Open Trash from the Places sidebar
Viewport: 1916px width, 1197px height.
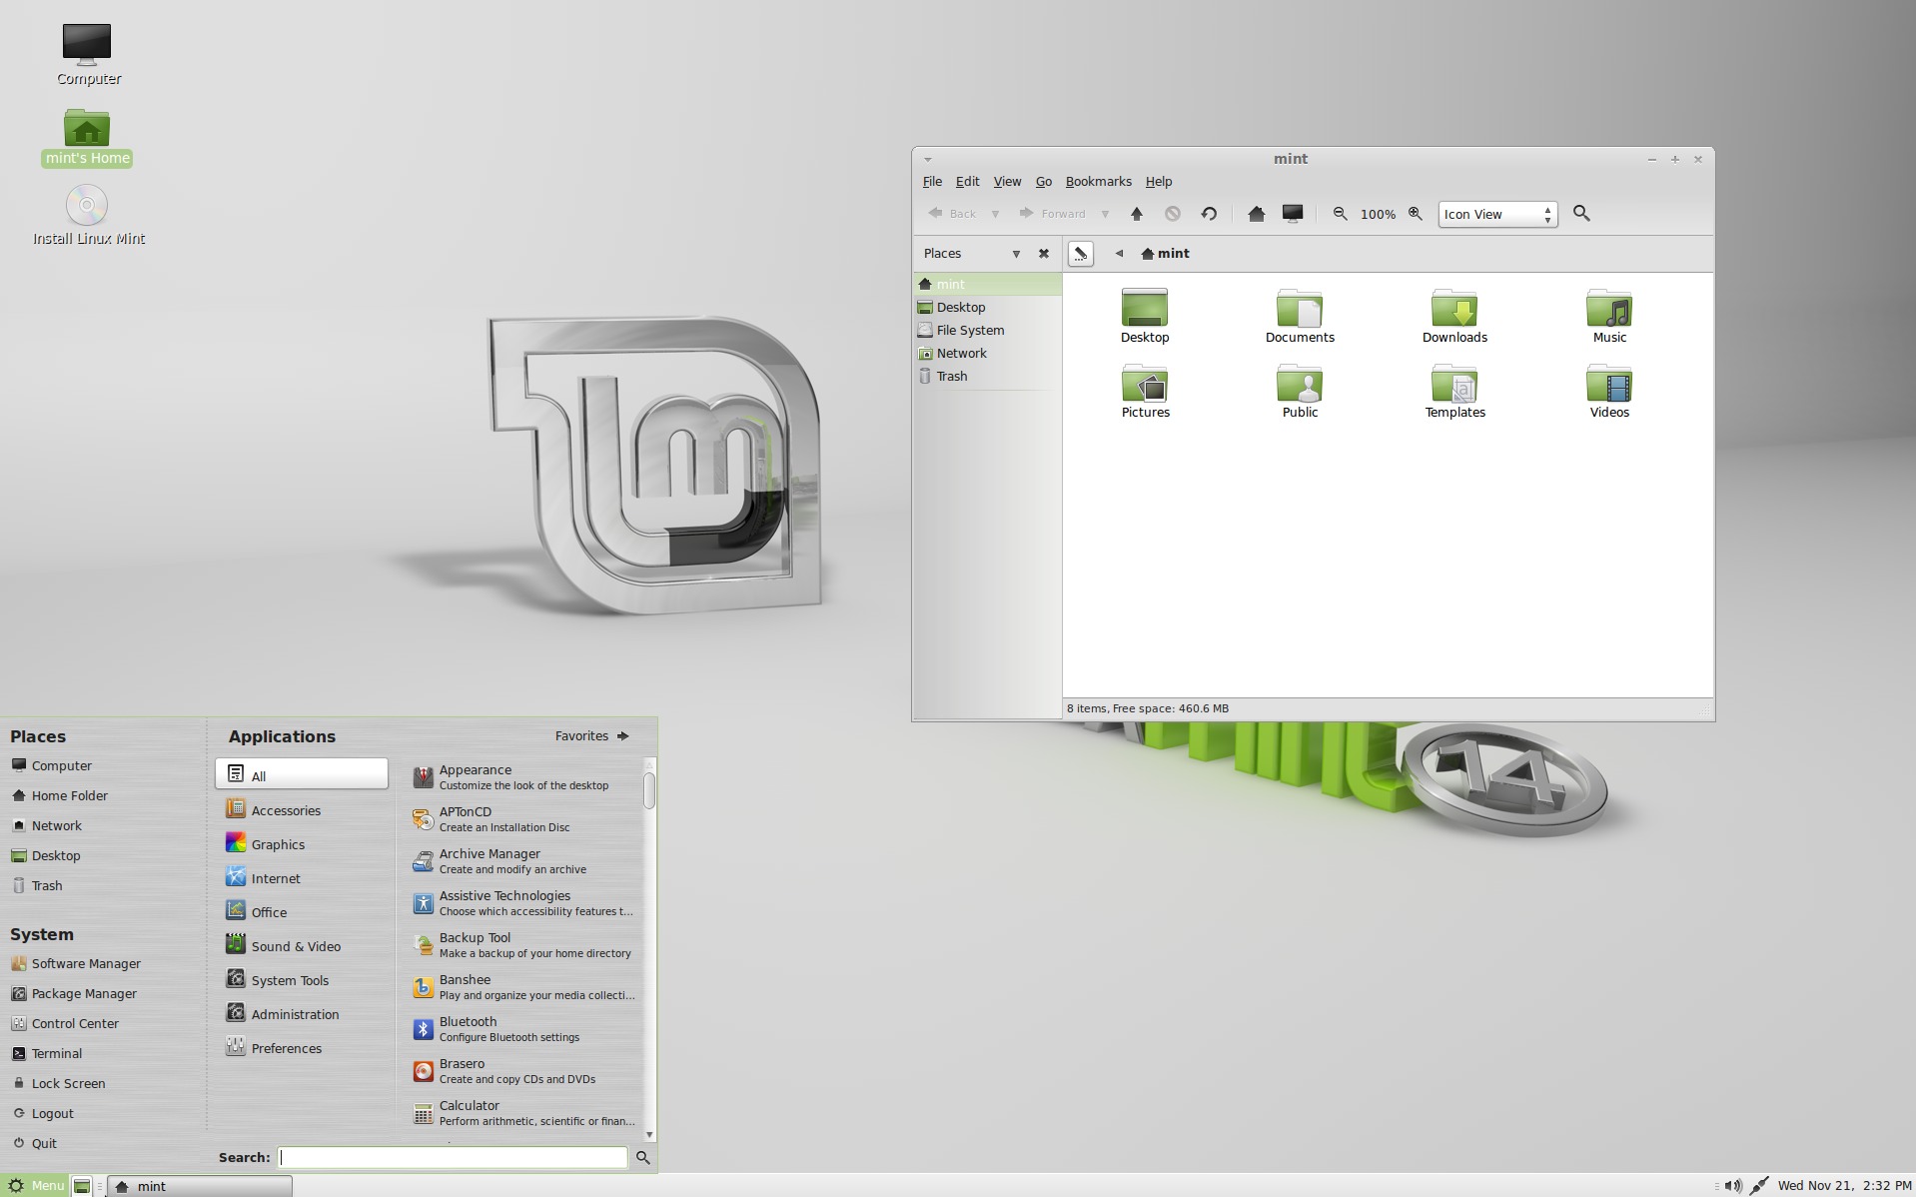(x=951, y=376)
